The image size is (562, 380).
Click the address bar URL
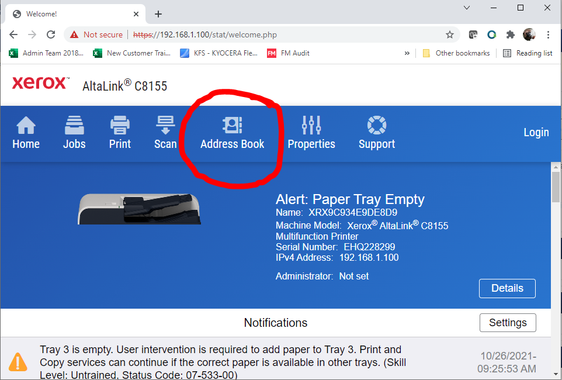pyautogui.click(x=205, y=35)
